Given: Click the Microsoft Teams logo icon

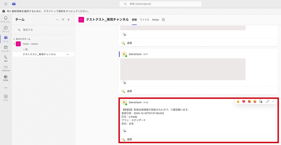Looking at the screenshot, I should [x=14, y=4].
